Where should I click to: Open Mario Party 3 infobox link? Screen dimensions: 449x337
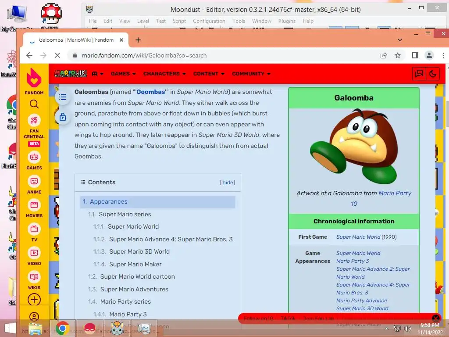(353, 261)
